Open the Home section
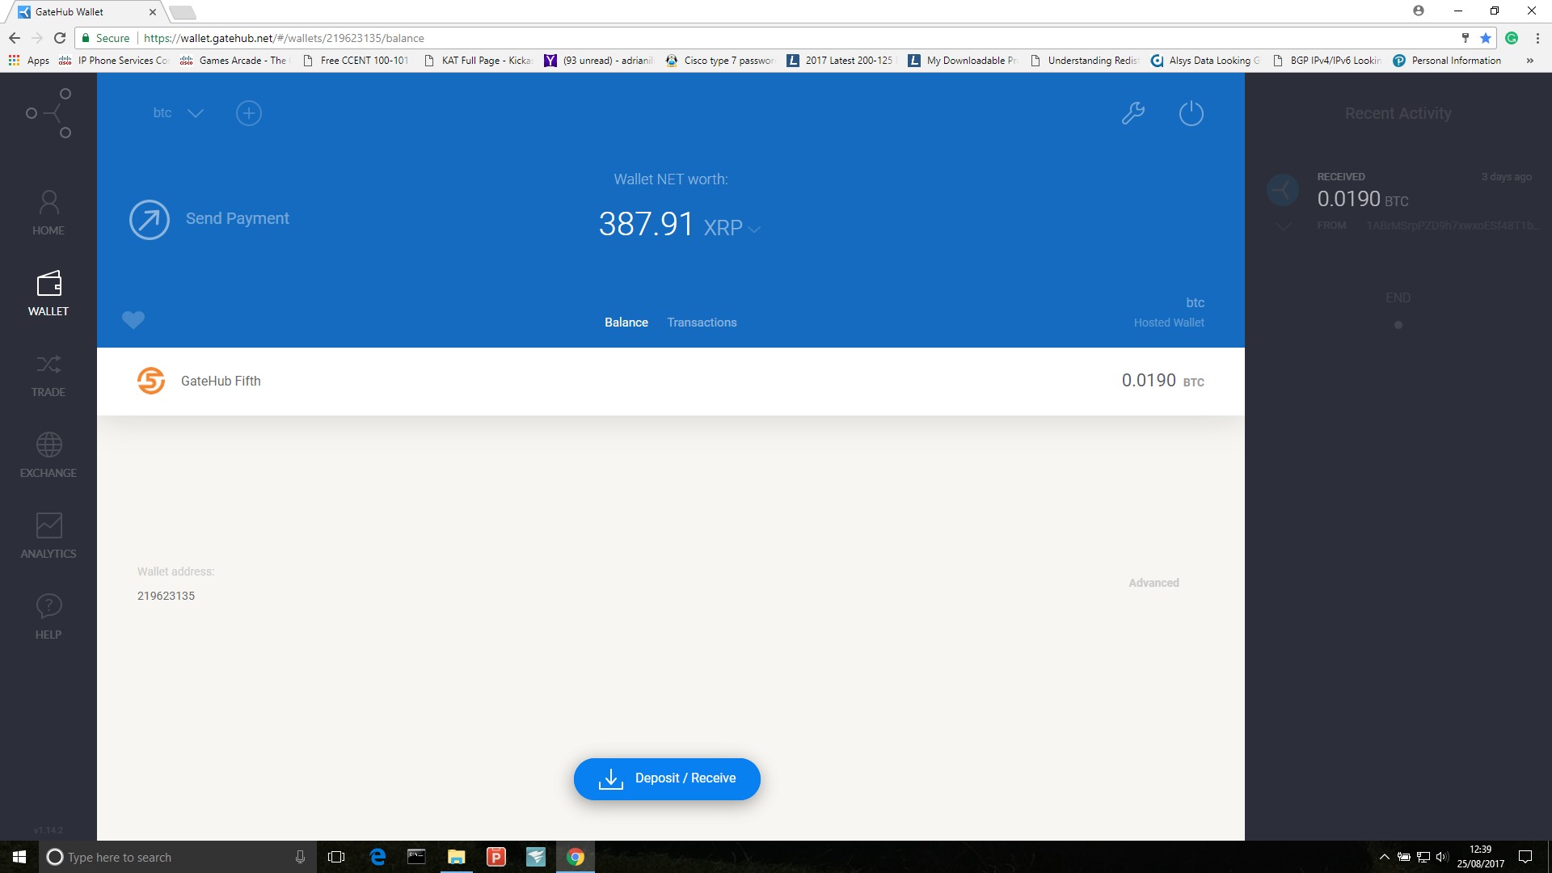This screenshot has height=873, width=1552. [48, 213]
